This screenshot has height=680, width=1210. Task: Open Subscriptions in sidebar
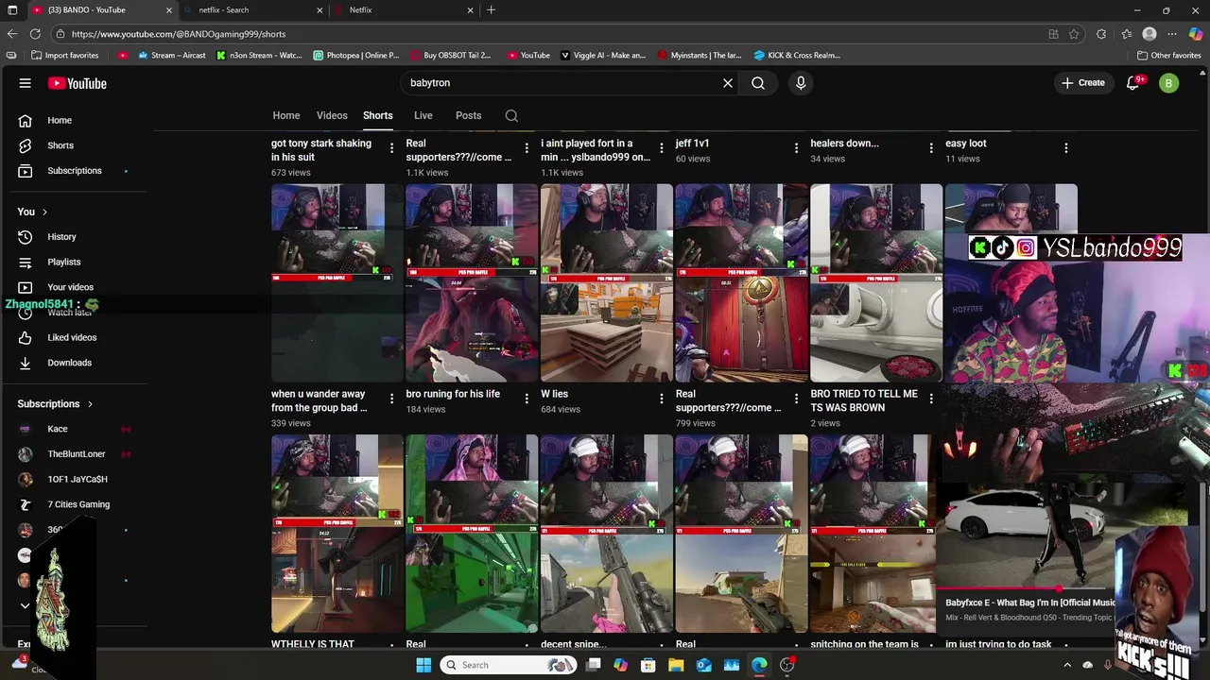pos(76,171)
